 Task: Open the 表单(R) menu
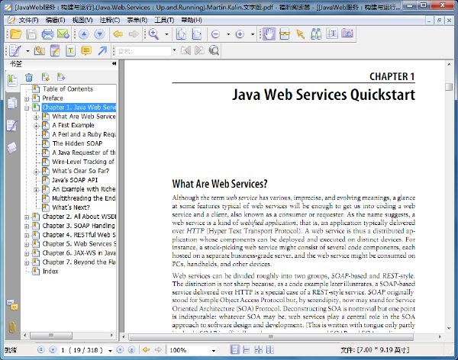(137, 20)
